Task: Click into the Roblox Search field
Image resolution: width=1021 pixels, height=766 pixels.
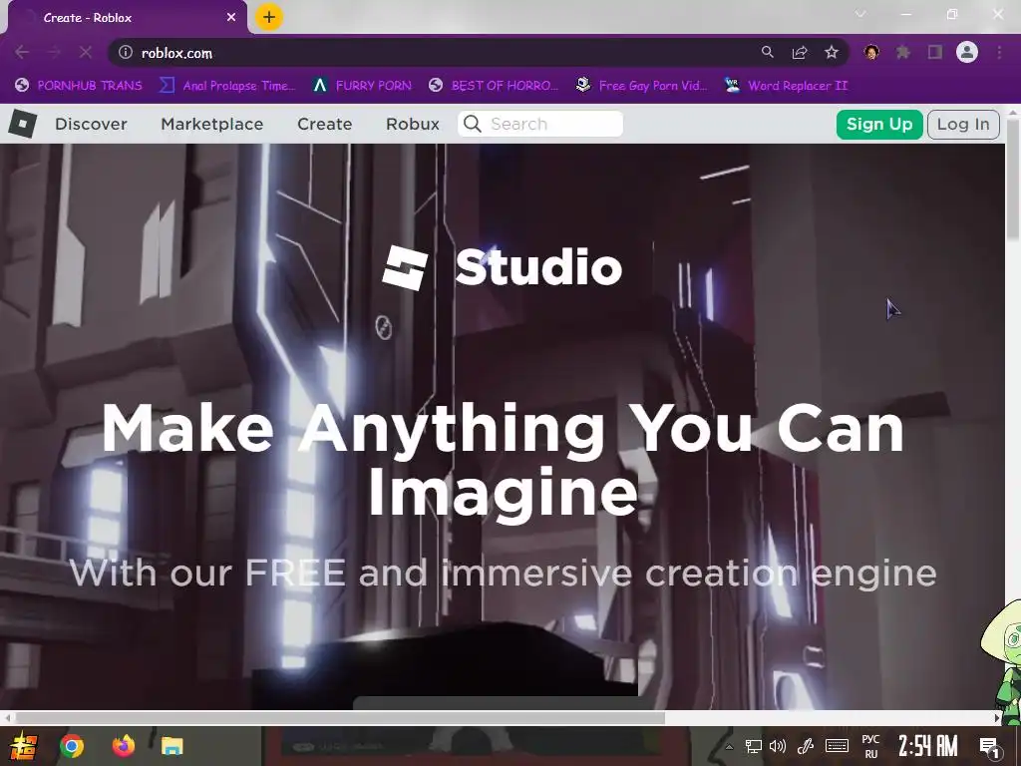Action: coord(540,124)
